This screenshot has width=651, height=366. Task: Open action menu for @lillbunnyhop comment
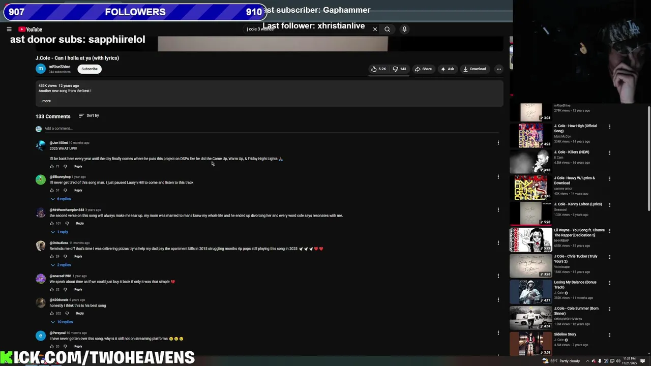[x=498, y=177]
